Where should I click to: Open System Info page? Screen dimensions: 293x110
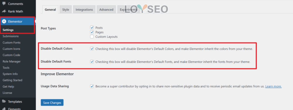(x=10, y=74)
